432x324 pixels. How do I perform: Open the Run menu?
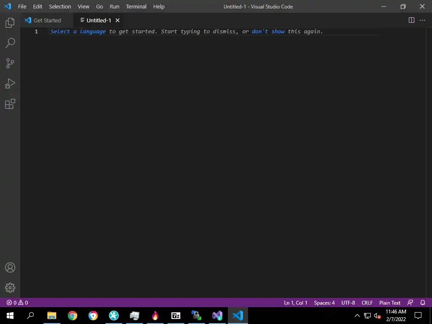pyautogui.click(x=114, y=6)
